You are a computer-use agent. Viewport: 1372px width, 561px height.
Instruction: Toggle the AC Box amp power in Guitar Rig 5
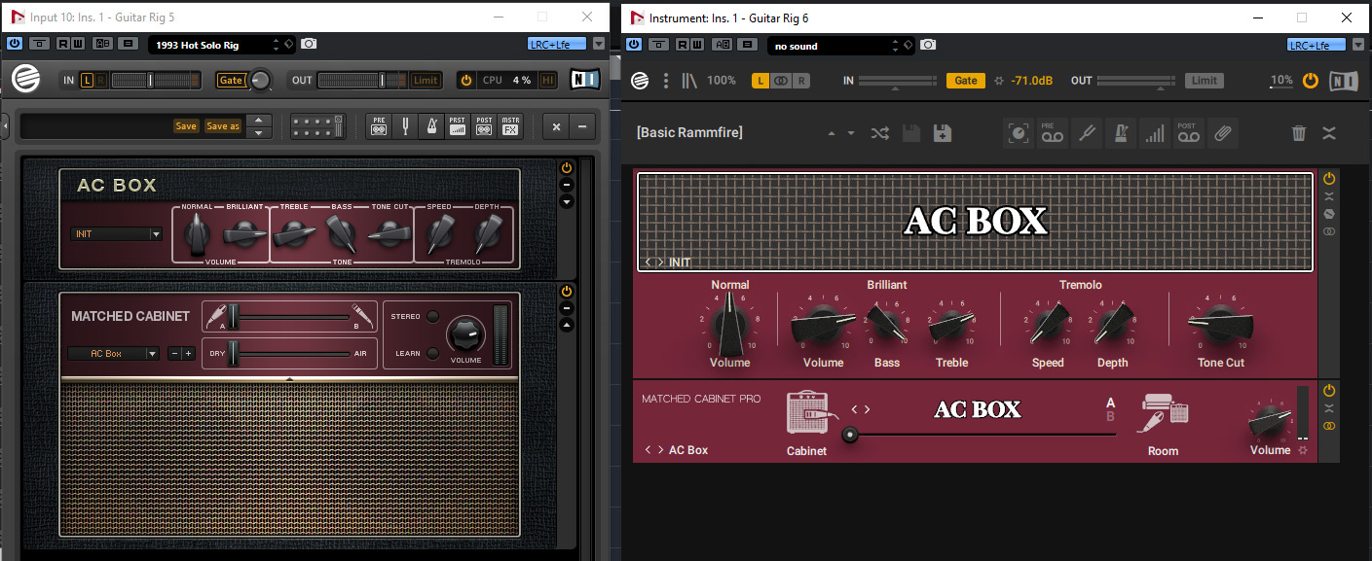tap(567, 168)
